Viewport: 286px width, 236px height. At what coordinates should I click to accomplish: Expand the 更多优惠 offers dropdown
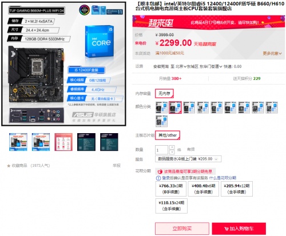pos(272,53)
